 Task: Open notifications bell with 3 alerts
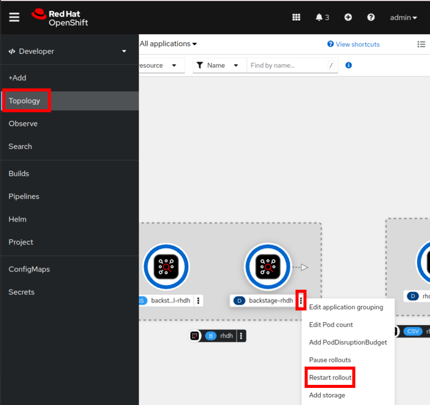click(x=322, y=17)
